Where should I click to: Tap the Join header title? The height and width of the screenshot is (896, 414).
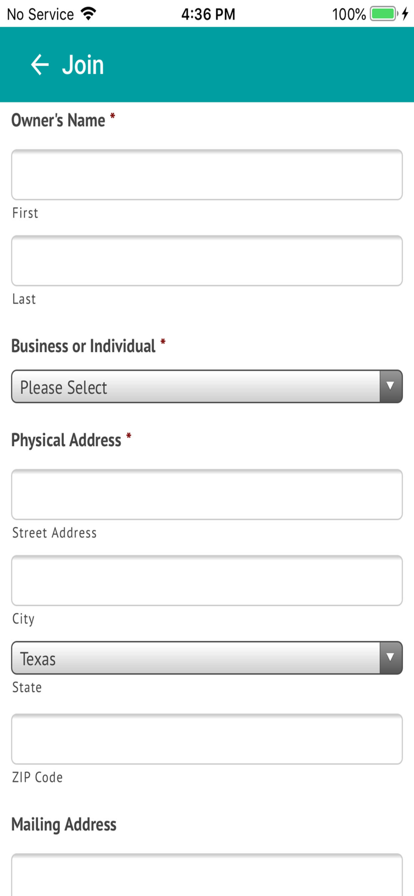pyautogui.click(x=83, y=65)
